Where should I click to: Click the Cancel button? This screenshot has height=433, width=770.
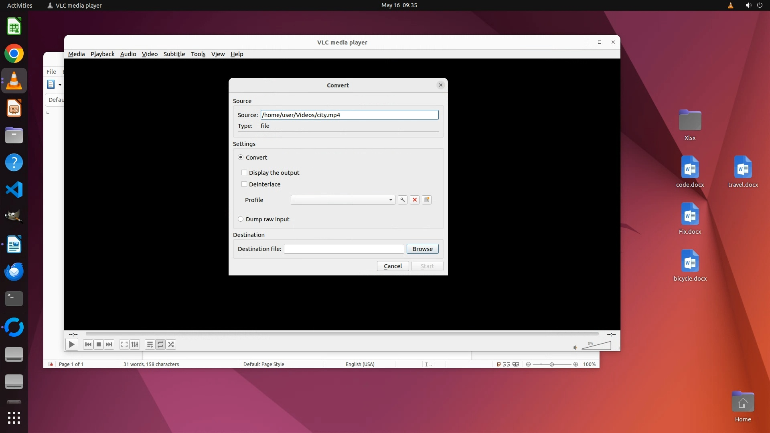pyautogui.click(x=393, y=266)
